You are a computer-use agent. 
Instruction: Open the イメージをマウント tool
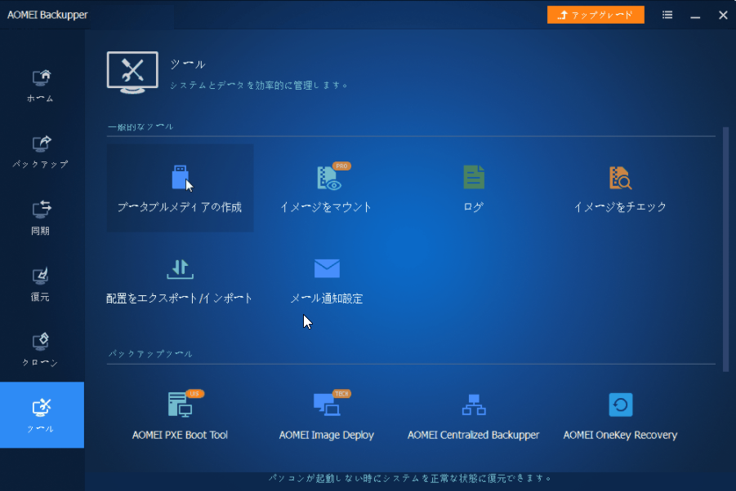pyautogui.click(x=327, y=188)
